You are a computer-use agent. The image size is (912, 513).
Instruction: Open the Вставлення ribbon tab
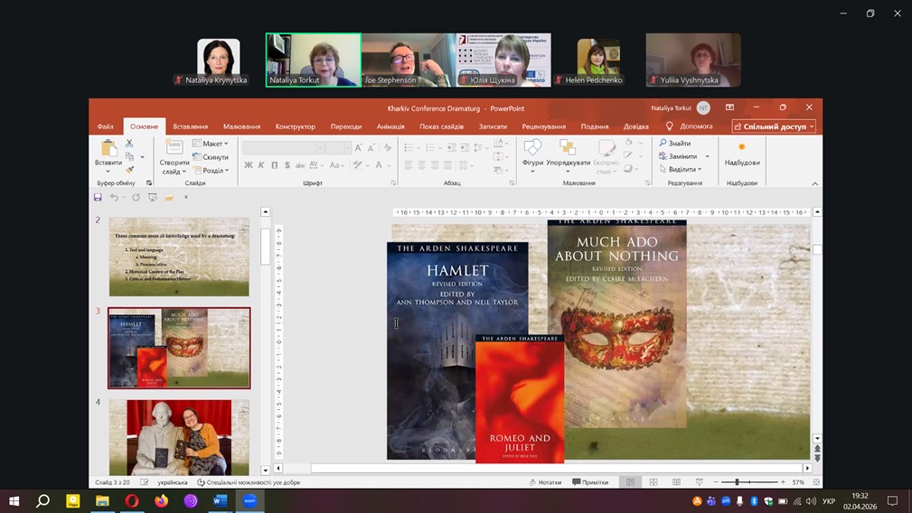[191, 126]
